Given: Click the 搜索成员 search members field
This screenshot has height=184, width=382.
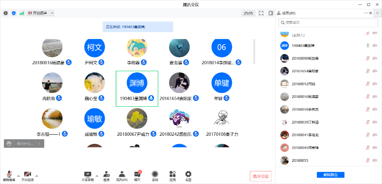Looking at the screenshot, I should point(328,23).
